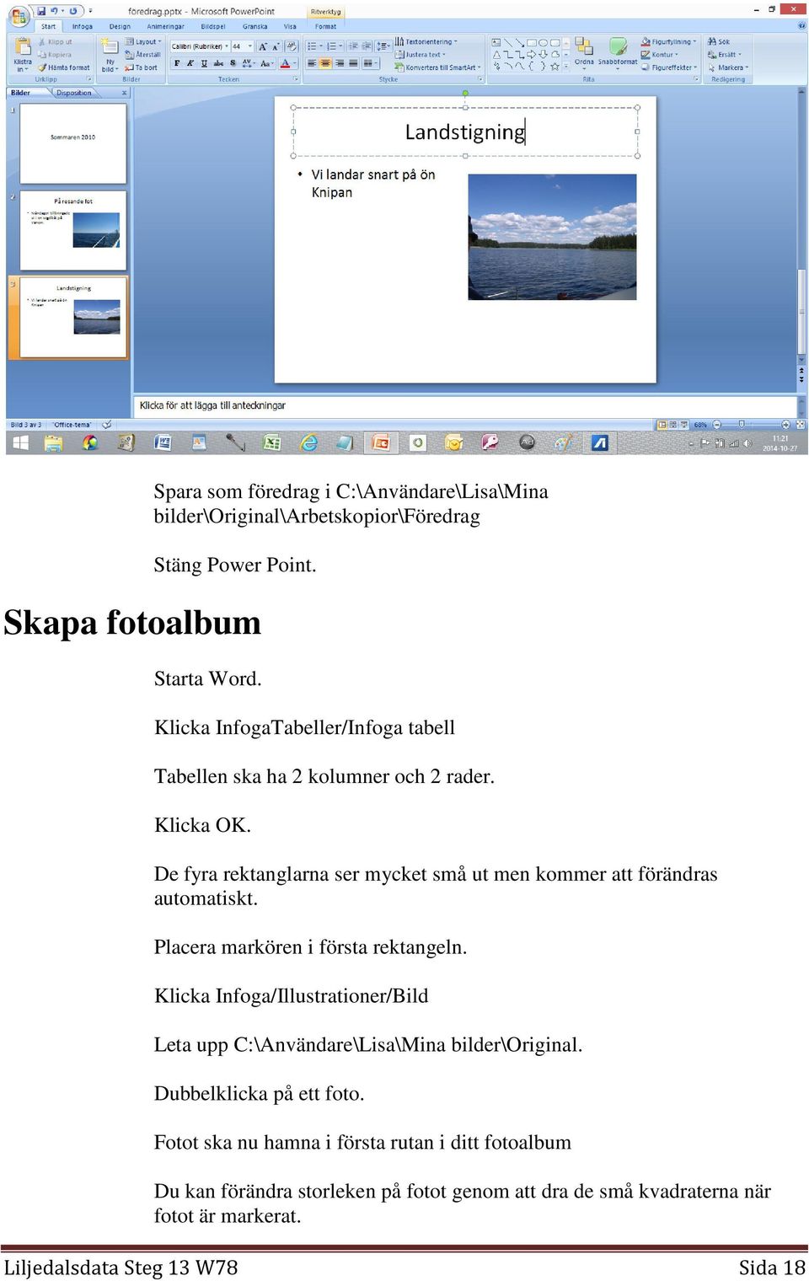Open the Animeringar tab

166,26
